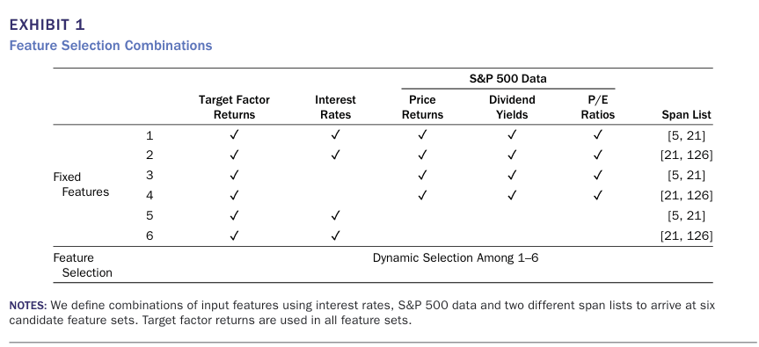Image resolution: width=759 pixels, height=347 pixels.
Task: Select the P/E Ratios column header
Action: point(598,107)
